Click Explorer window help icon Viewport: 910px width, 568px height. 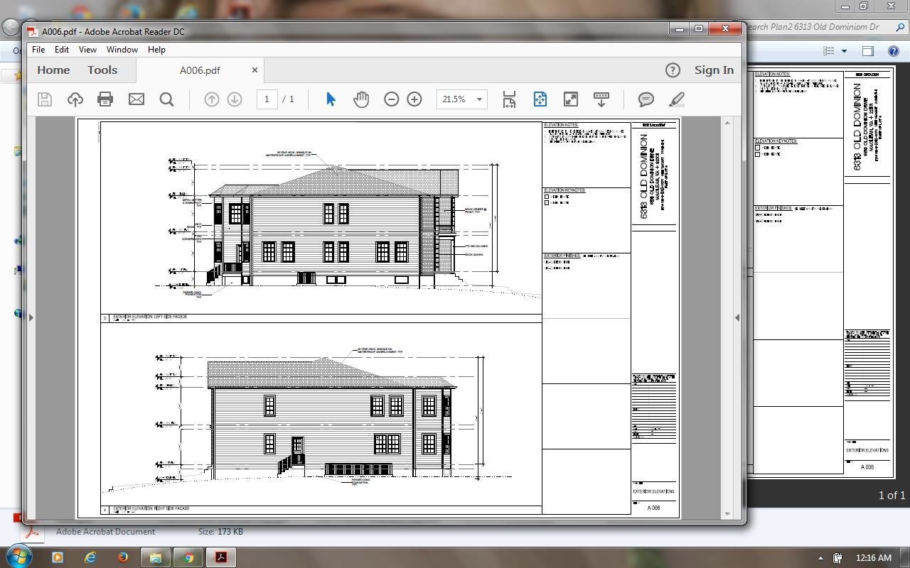(x=894, y=50)
